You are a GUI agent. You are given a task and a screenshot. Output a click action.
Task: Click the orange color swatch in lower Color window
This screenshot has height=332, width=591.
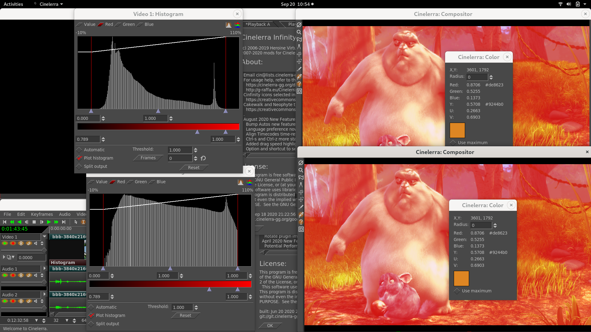(x=461, y=279)
